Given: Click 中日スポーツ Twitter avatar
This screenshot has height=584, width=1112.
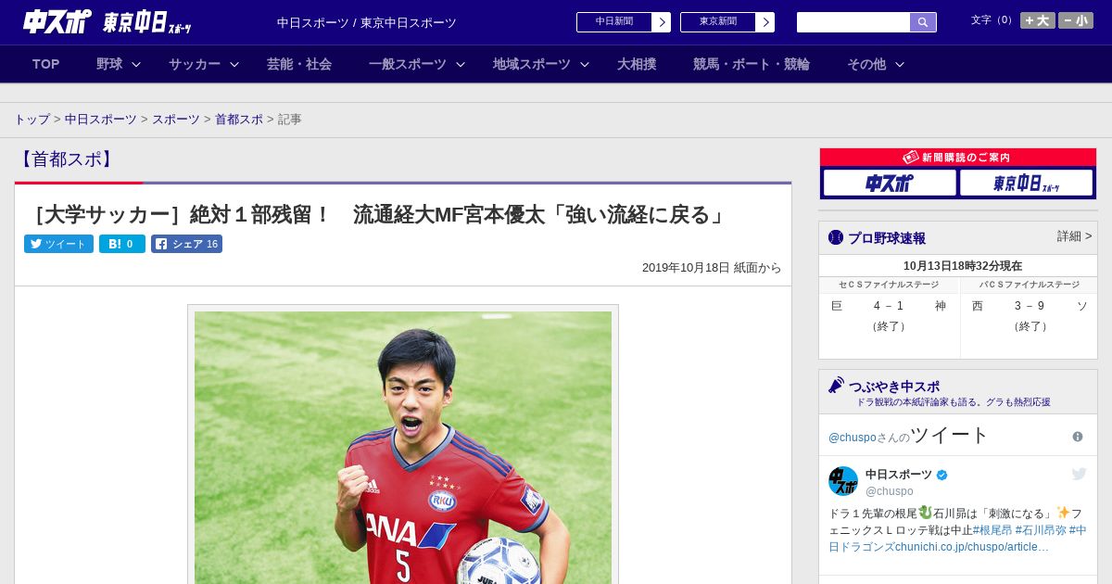Looking at the screenshot, I should tap(843, 481).
